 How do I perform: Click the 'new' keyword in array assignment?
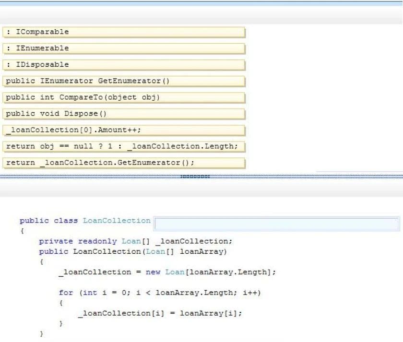[153, 272]
